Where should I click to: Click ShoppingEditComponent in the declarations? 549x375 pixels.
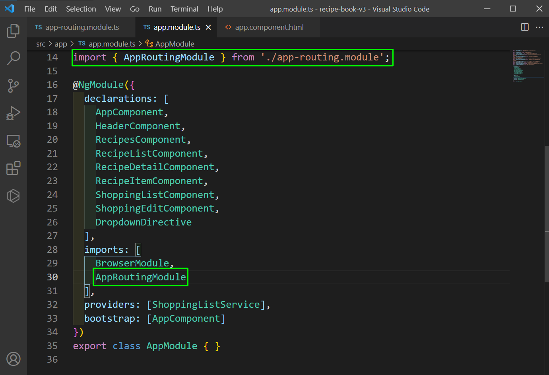point(155,208)
